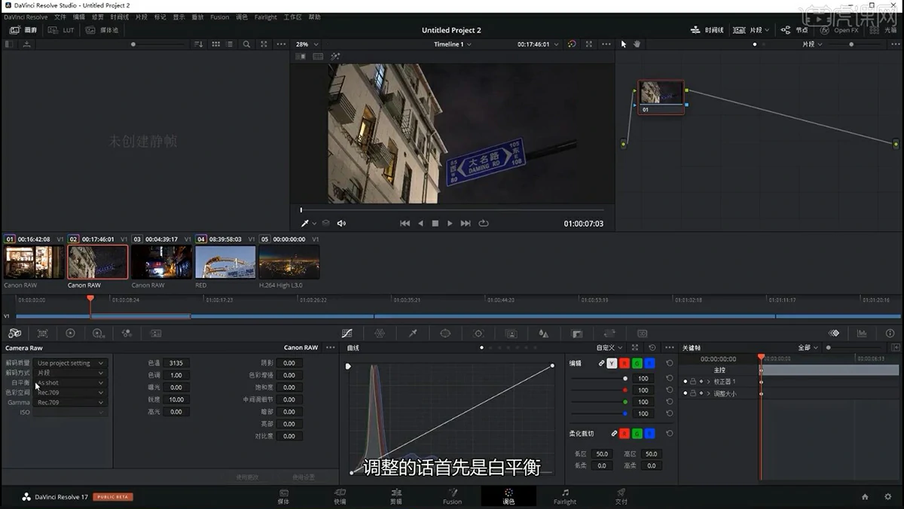The image size is (904, 509).
Task: Select the hand pan tool in node editor
Action: (637, 44)
